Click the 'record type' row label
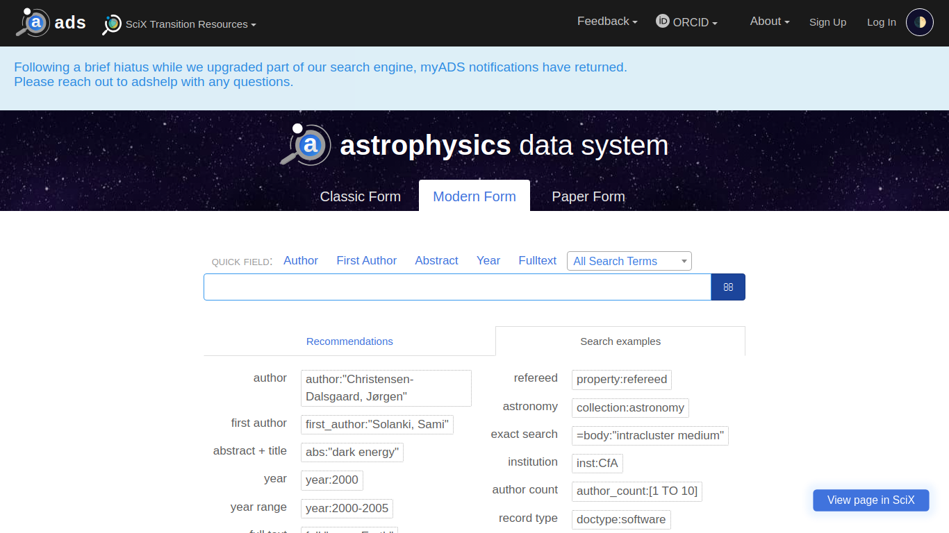The height and width of the screenshot is (533, 949). [528, 518]
